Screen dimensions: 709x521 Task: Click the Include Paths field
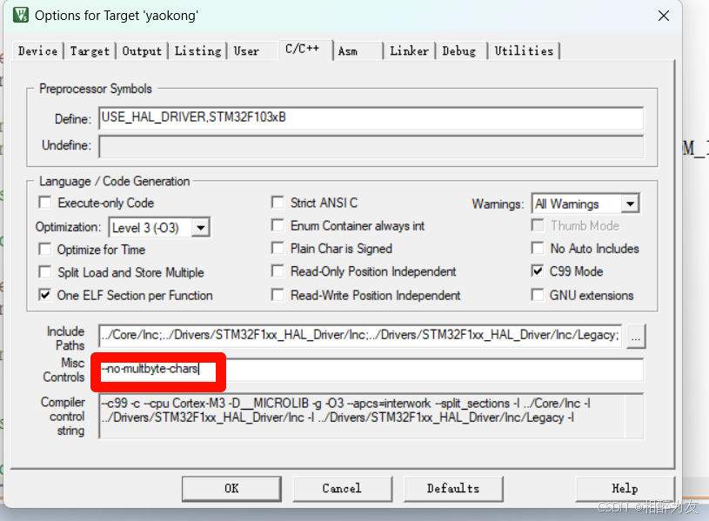click(x=360, y=335)
